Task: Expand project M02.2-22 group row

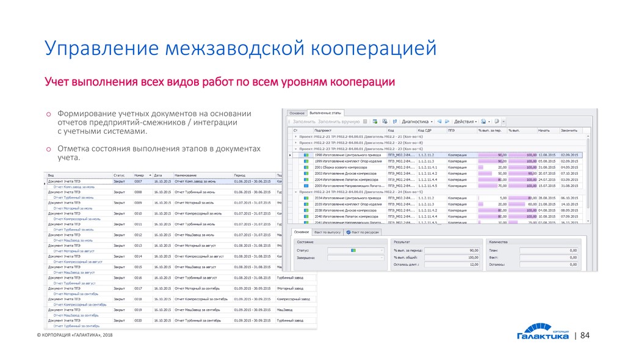Action: tap(296, 142)
